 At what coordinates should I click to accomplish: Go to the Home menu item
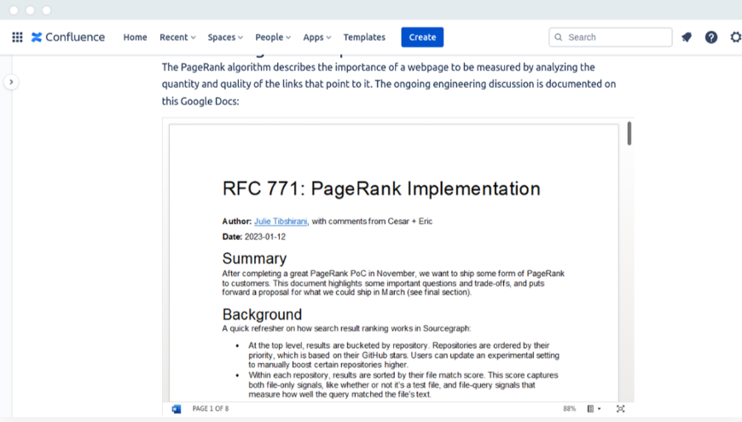coord(135,38)
